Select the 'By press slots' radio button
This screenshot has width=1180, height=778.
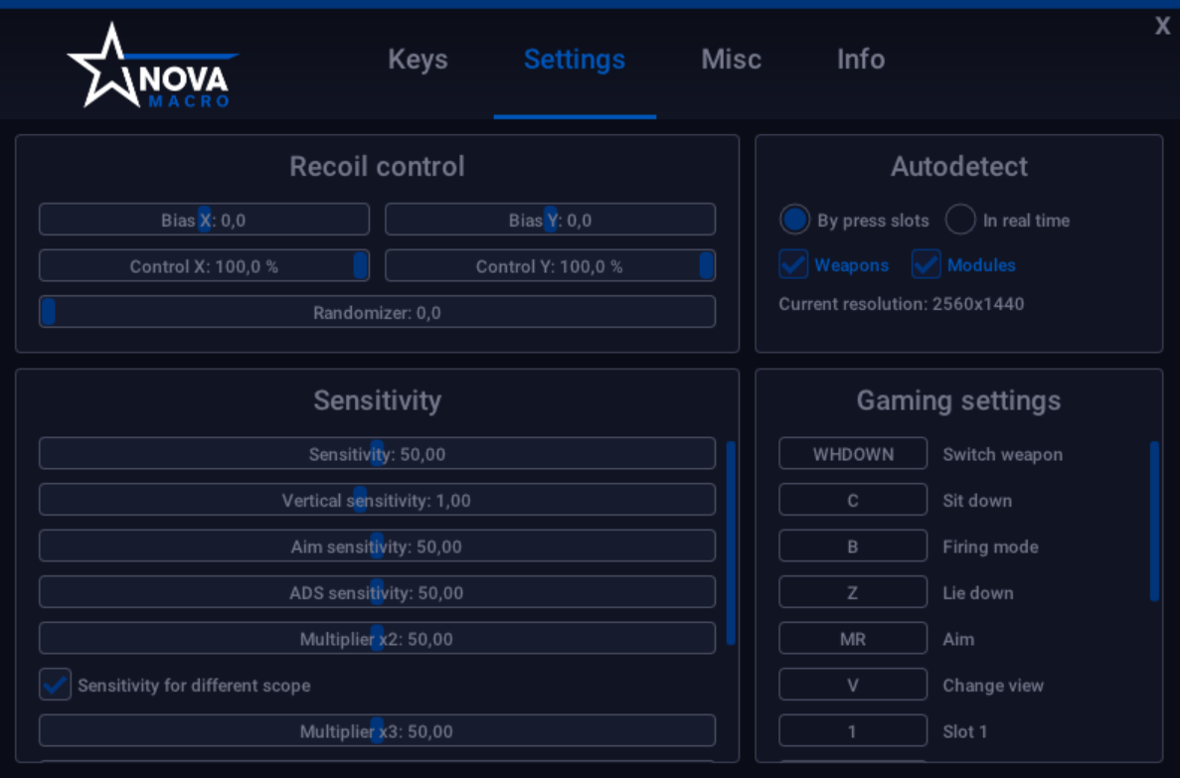click(x=794, y=220)
